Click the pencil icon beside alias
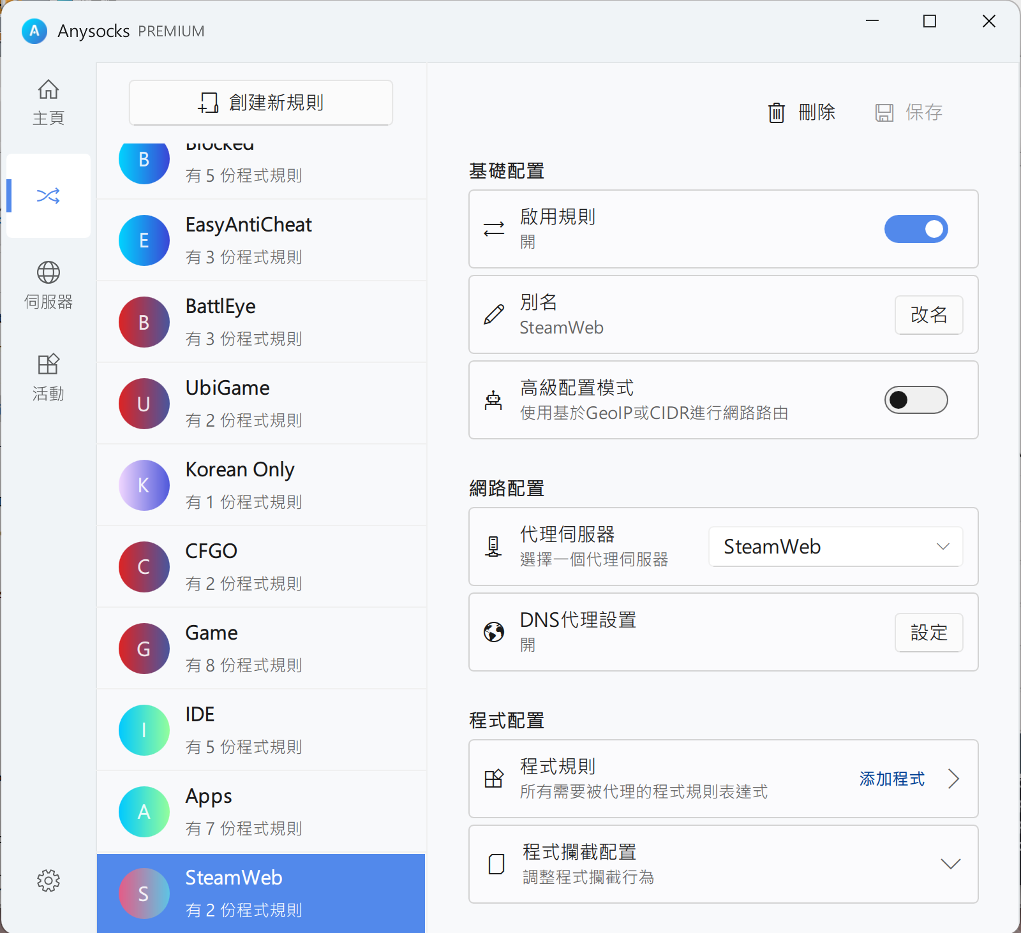This screenshot has height=933, width=1021. point(493,314)
